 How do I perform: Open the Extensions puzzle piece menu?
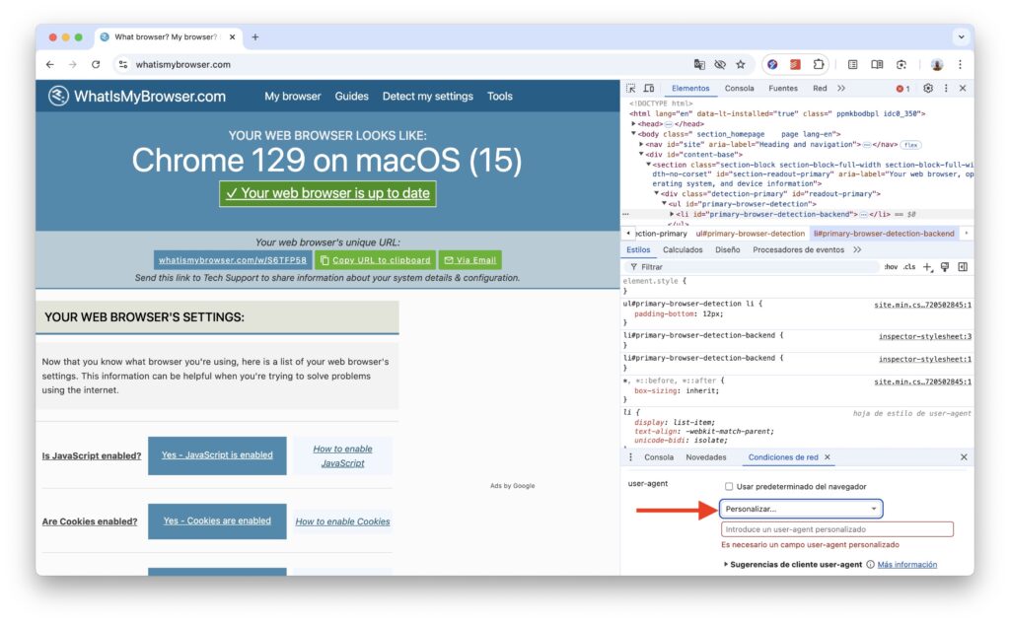click(x=818, y=64)
